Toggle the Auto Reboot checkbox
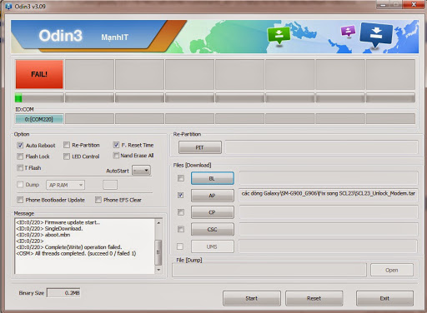Image resolution: width=427 pixels, height=313 pixels. click(x=20, y=145)
